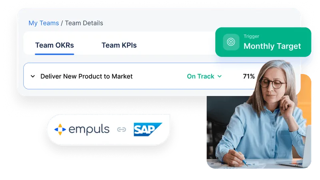320x180 pixels.
Task: Select the Deliver New Product to Market objective
Action: pyautogui.click(x=86, y=76)
